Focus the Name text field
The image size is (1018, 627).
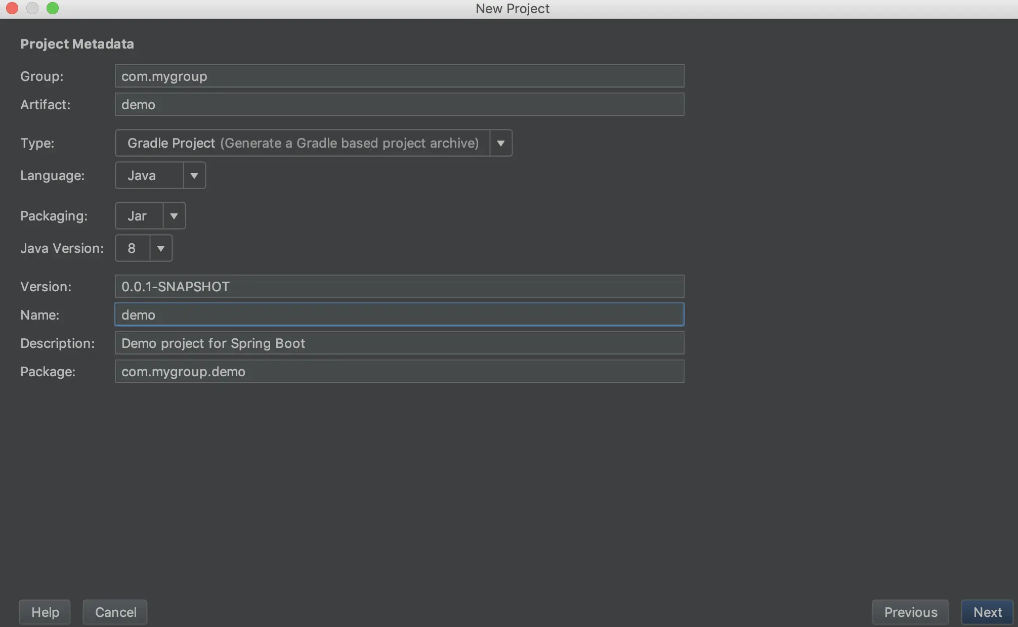click(x=399, y=315)
